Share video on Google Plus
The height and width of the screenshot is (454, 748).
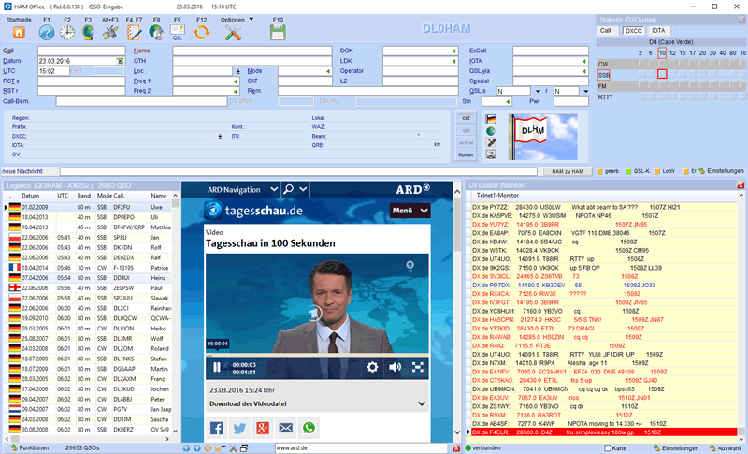(263, 428)
